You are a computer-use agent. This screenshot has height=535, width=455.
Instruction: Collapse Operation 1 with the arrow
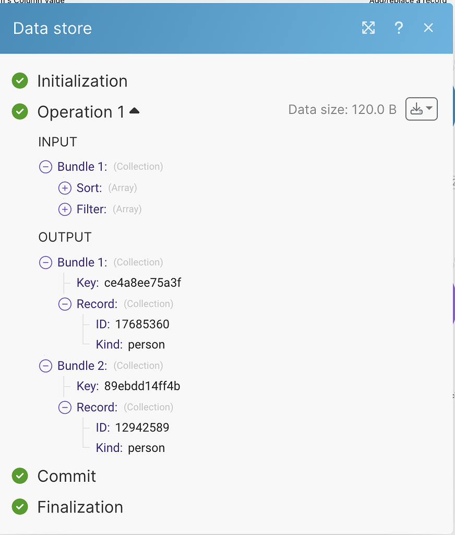(134, 111)
